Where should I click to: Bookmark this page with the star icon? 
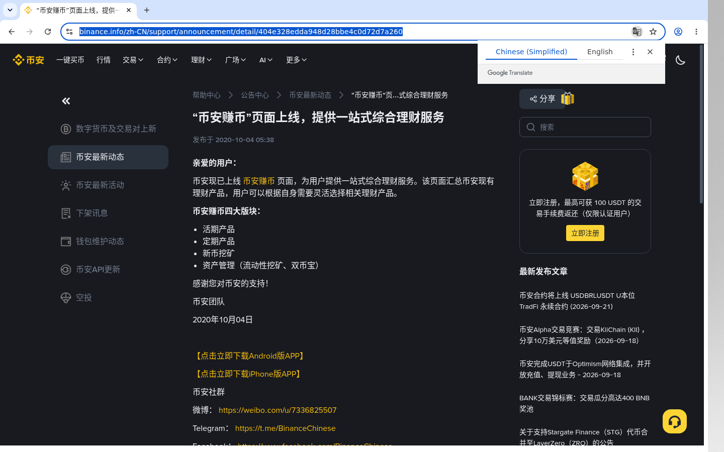[653, 32]
